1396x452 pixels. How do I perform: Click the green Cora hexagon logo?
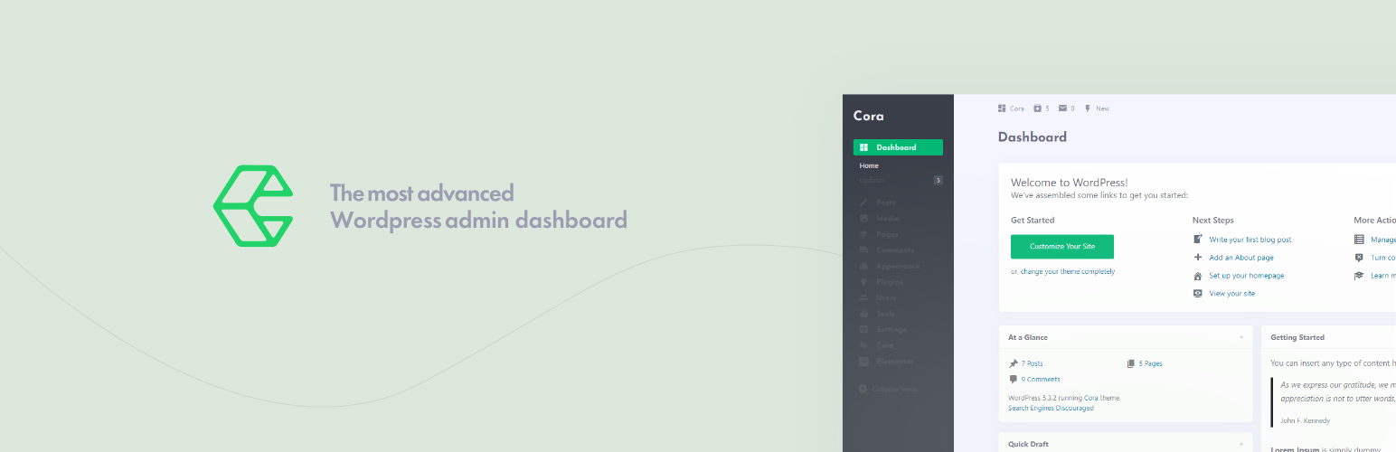click(x=253, y=206)
